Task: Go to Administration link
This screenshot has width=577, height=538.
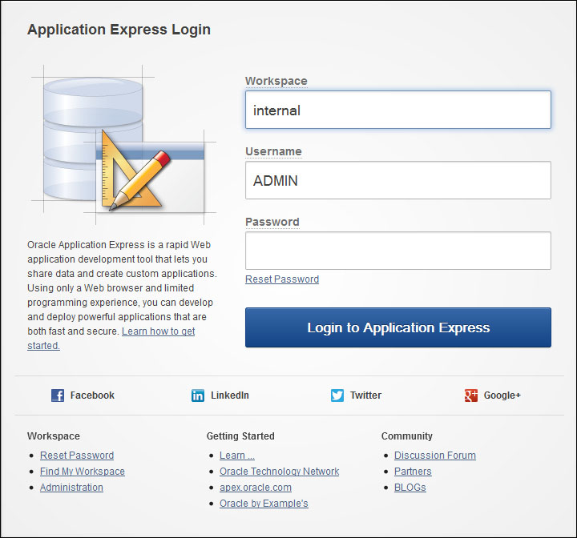Action: 71,488
